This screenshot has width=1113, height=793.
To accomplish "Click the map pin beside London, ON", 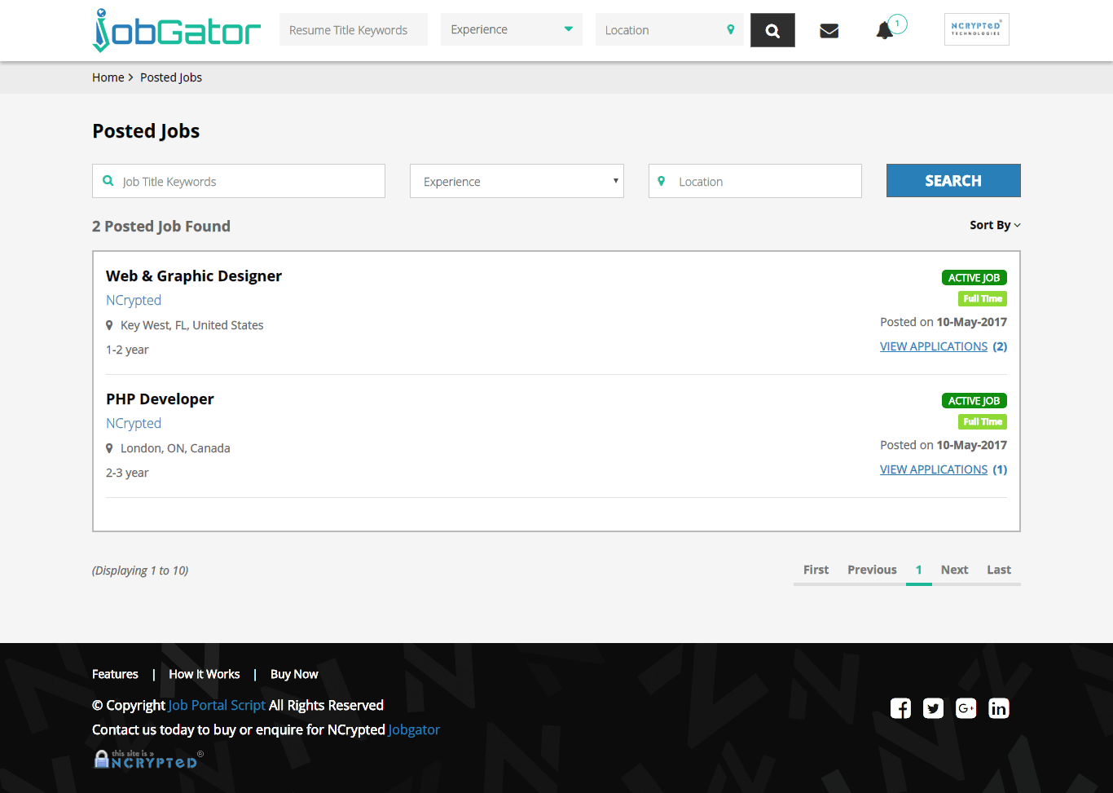I will (109, 448).
